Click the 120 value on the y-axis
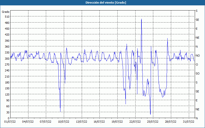Viewport: 205px width, 128px height. pyautogui.click(x=7, y=94)
